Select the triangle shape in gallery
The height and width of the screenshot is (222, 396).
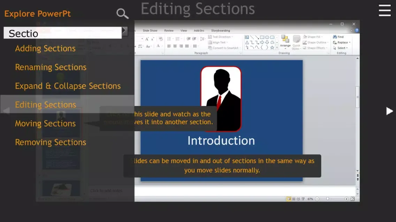247,42
